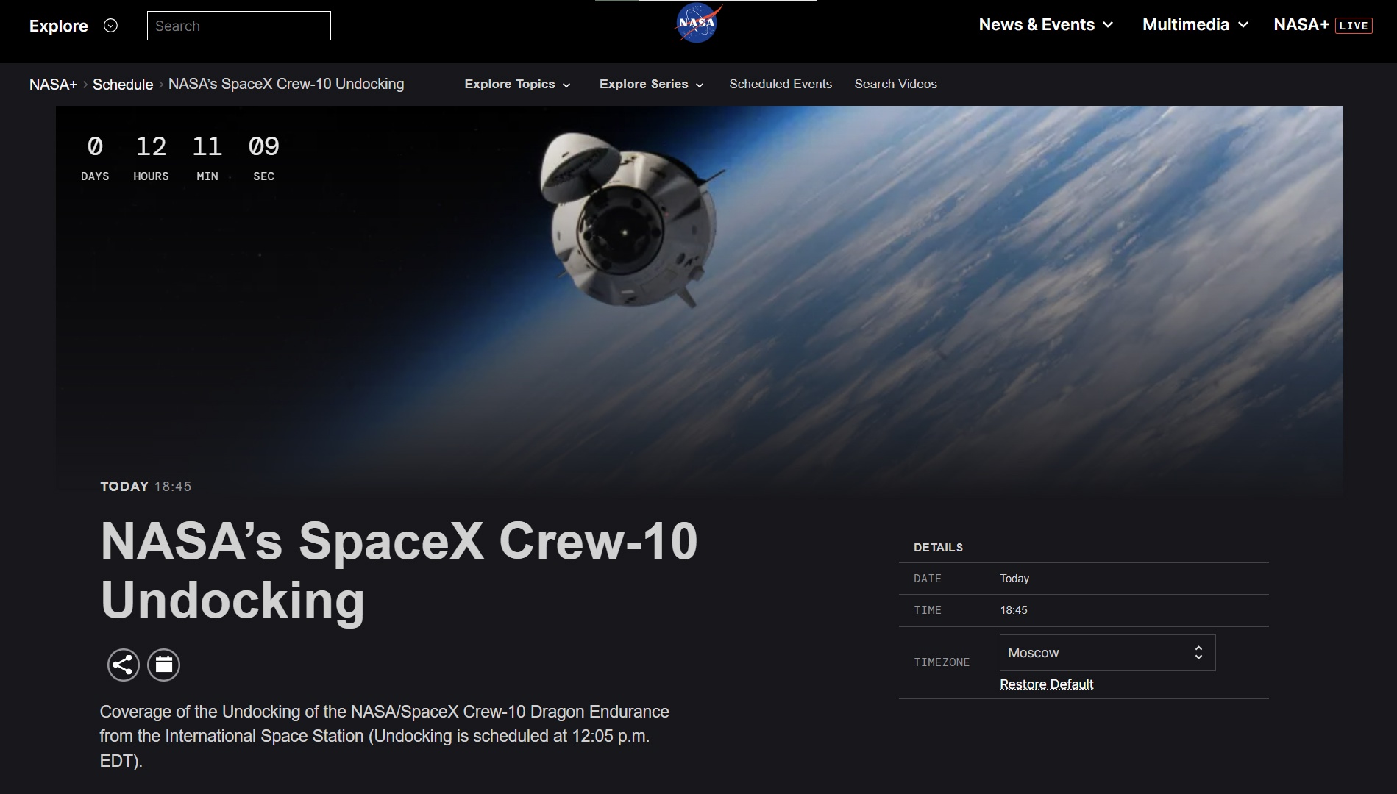Expand Explore Topics menu
The image size is (1397, 794).
point(517,85)
